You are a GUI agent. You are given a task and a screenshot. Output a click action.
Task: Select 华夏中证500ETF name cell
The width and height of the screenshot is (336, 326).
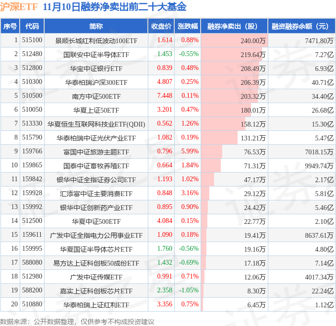[x=96, y=221]
